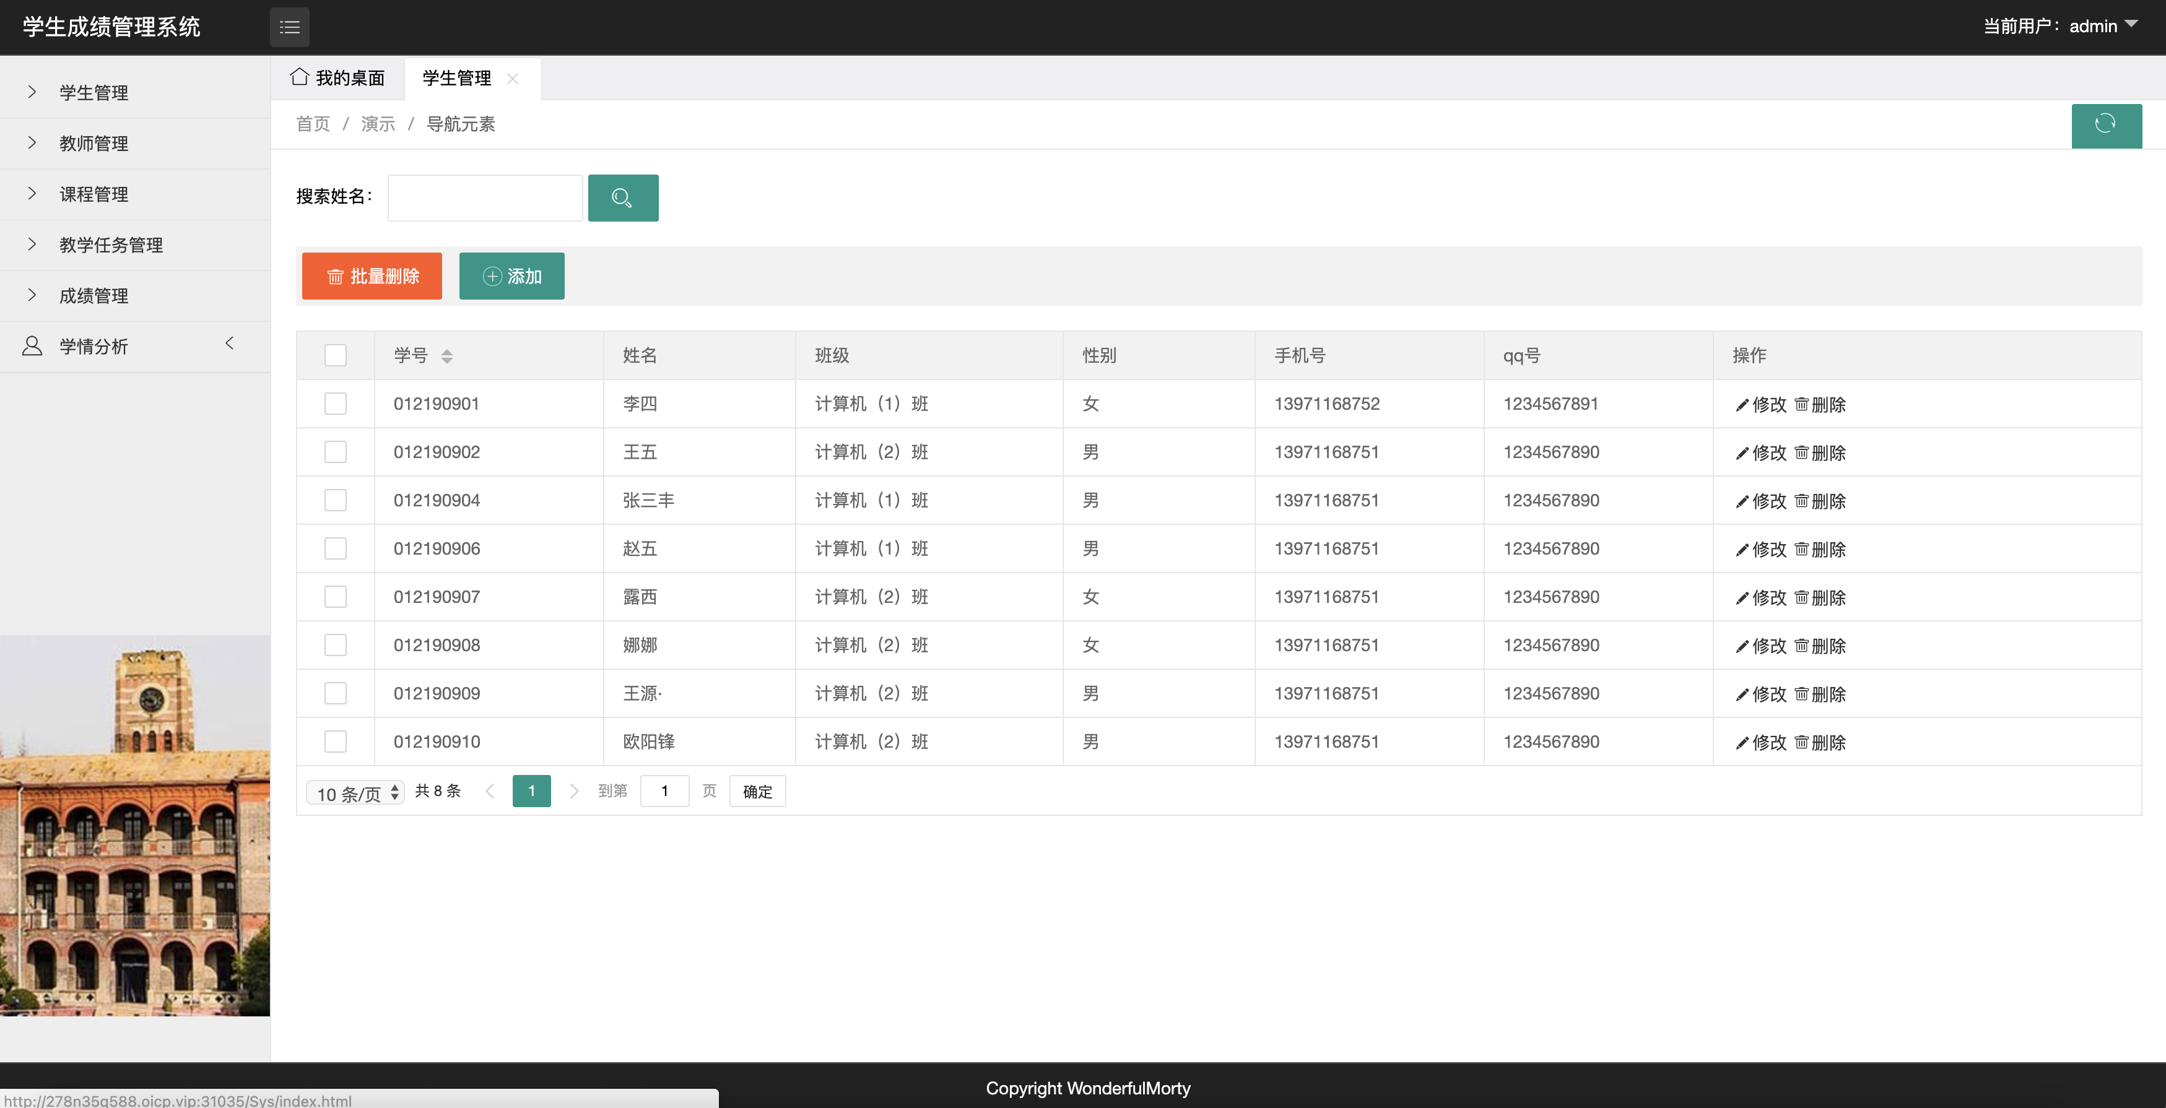Click the home icon on 我的桌面 tab
The height and width of the screenshot is (1108, 2166).
298,77
